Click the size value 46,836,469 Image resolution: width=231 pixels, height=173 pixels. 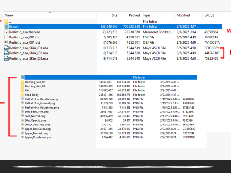pos(106,116)
